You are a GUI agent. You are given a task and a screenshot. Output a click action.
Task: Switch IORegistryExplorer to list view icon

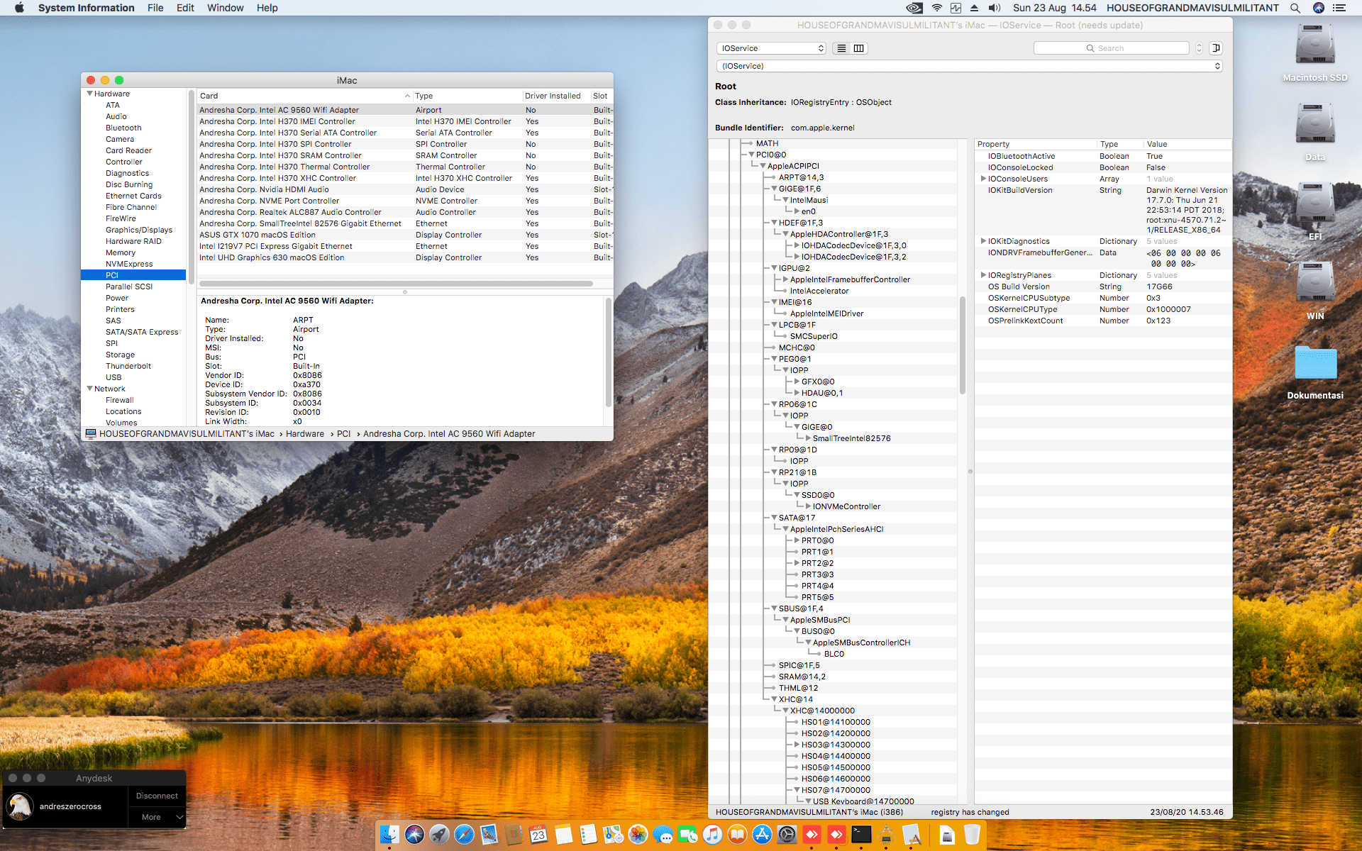click(841, 48)
